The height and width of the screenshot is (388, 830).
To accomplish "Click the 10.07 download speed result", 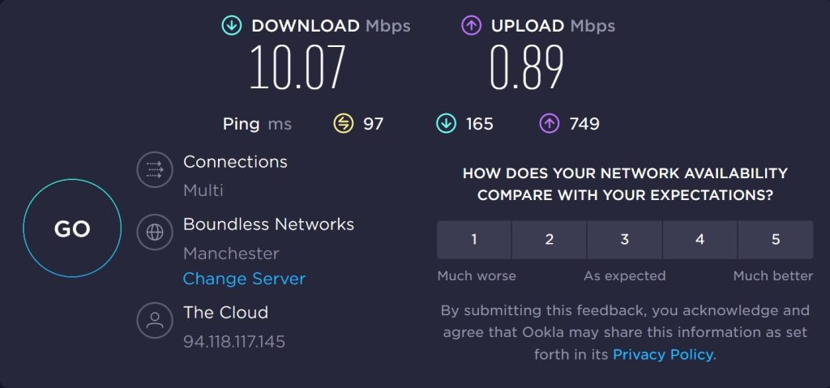I will coord(297,66).
